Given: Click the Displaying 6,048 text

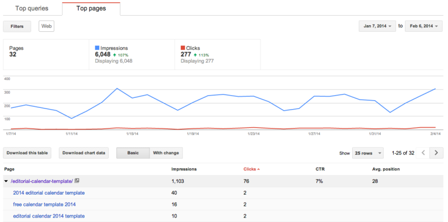Looking at the screenshot, I should [x=114, y=61].
